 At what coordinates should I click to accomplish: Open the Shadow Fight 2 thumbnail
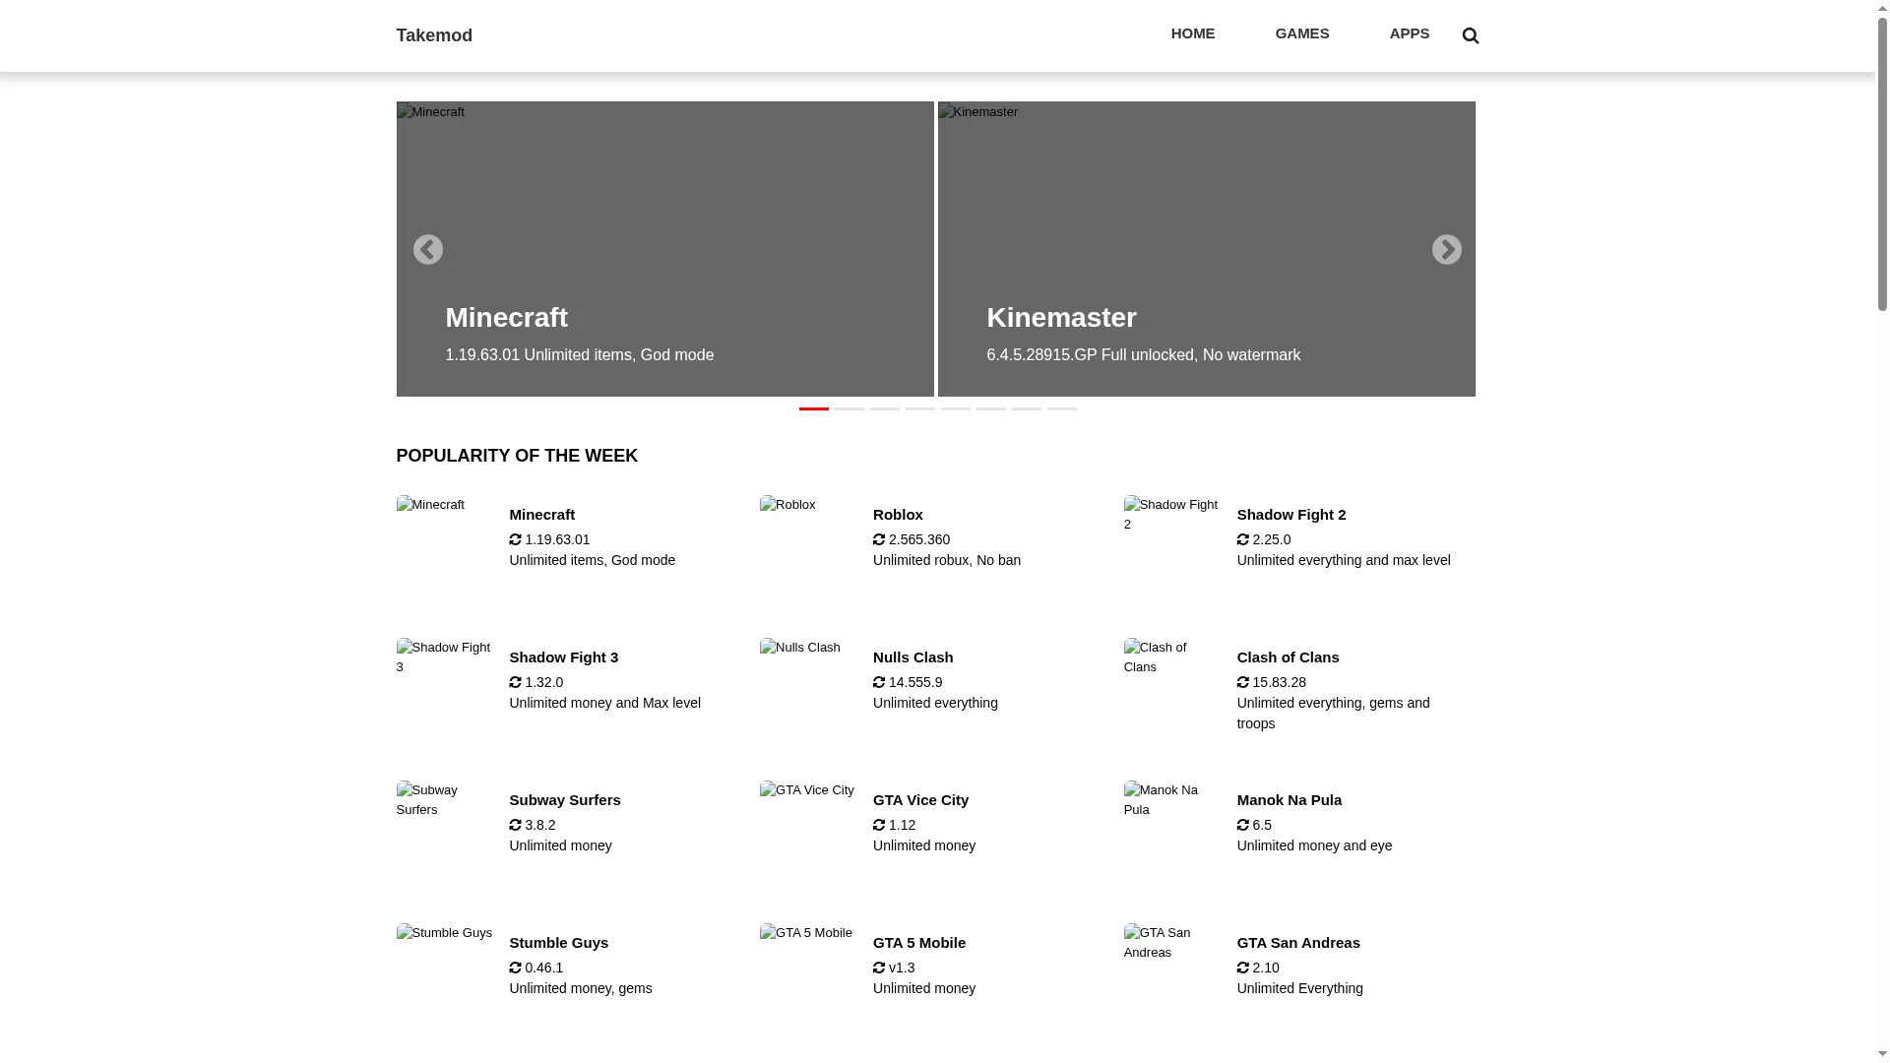click(1173, 544)
